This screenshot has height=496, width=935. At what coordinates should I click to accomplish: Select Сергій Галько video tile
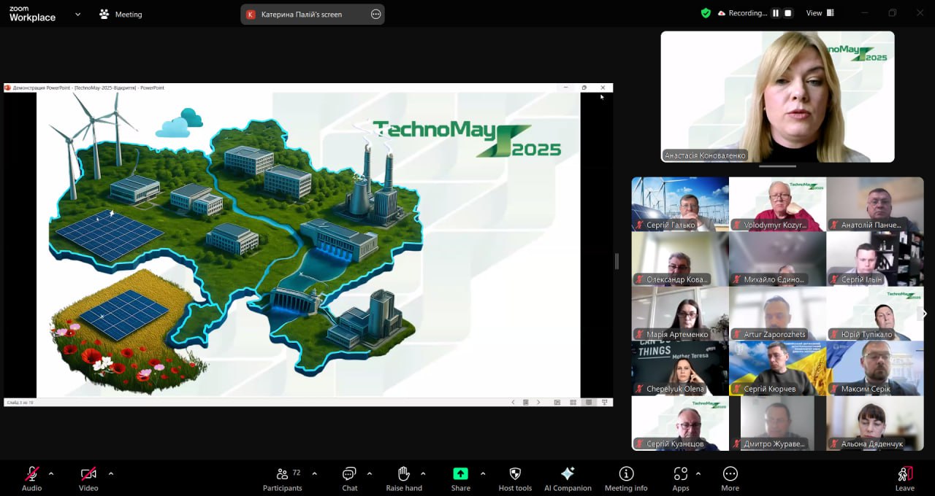point(680,204)
